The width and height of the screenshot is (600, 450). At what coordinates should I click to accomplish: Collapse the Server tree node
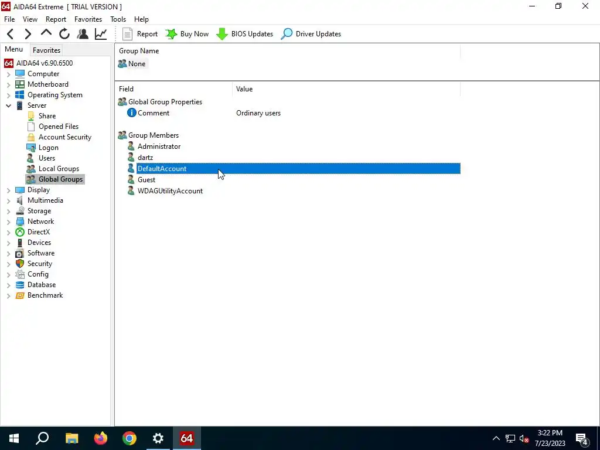tap(8, 105)
